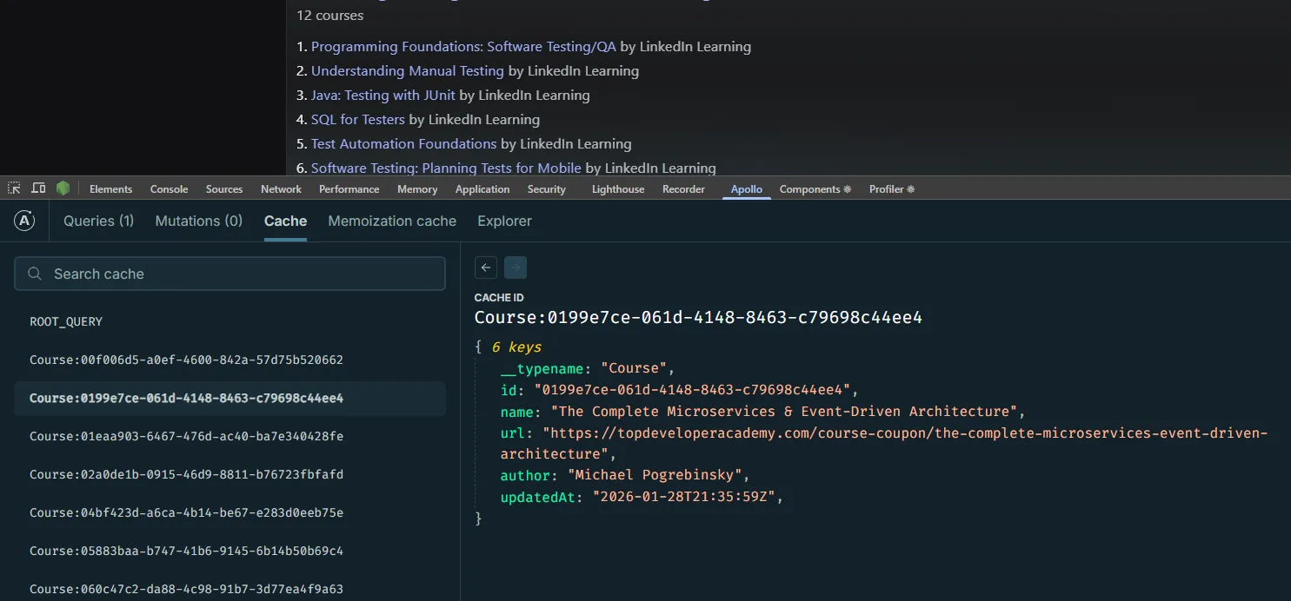Open the Console DevTools tab
Image resolution: width=1291 pixels, height=601 pixels.
click(x=169, y=189)
